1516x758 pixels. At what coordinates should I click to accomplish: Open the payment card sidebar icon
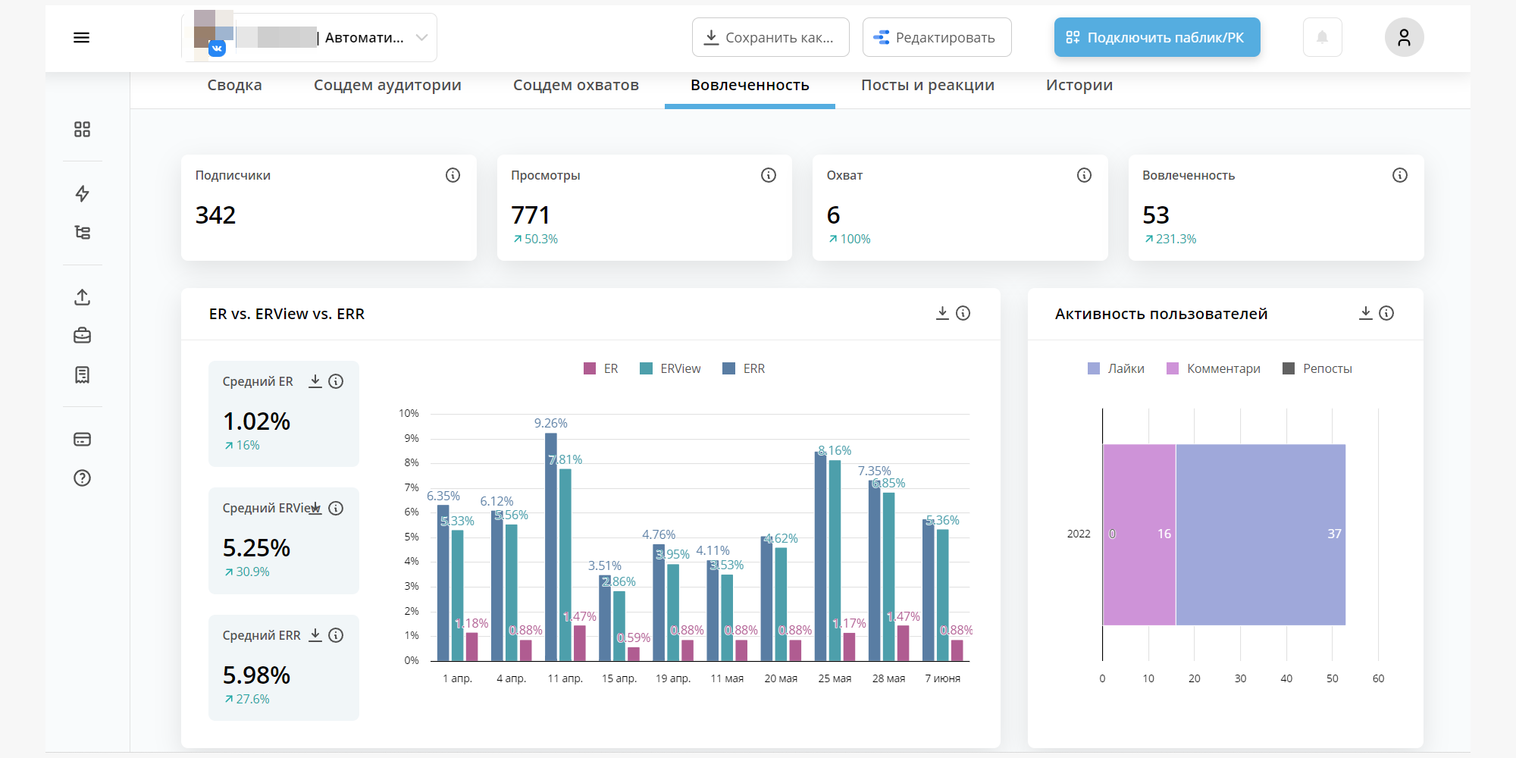coord(82,439)
